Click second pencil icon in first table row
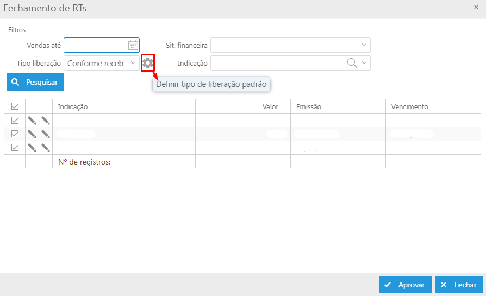 click(x=46, y=120)
